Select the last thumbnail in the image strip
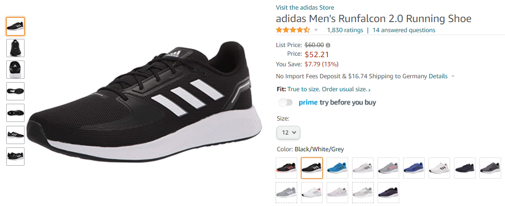The height and width of the screenshot is (206, 505). coord(15,157)
